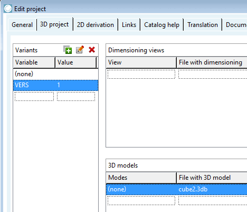Click the empty Variable input cell
247x212 pixels.
34,96
